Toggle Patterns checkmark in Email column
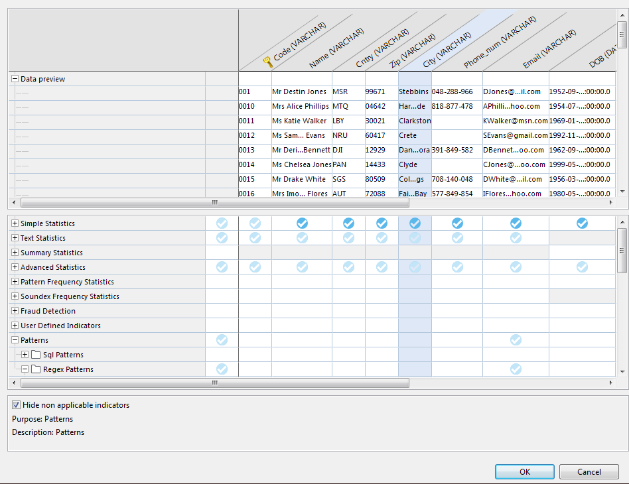 click(x=516, y=340)
